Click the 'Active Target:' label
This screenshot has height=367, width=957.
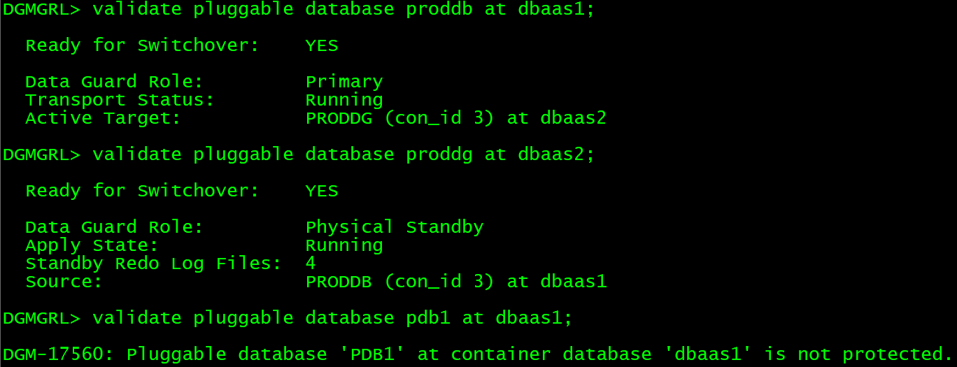coord(103,119)
